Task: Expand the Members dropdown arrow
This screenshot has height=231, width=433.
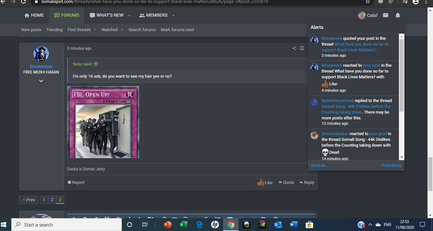Action: (173, 15)
